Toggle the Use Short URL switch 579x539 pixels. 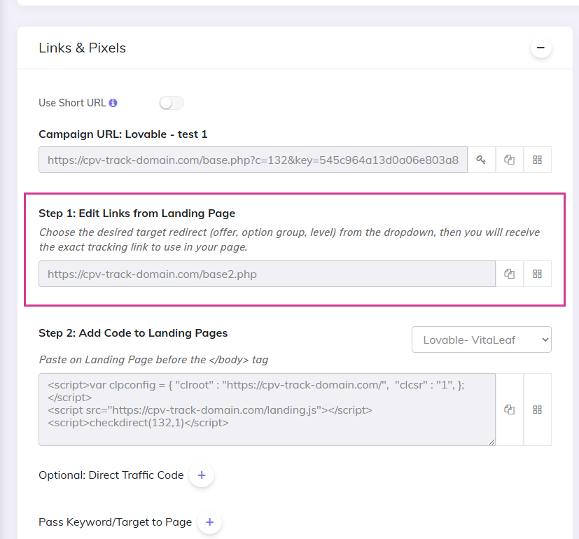pyautogui.click(x=172, y=103)
